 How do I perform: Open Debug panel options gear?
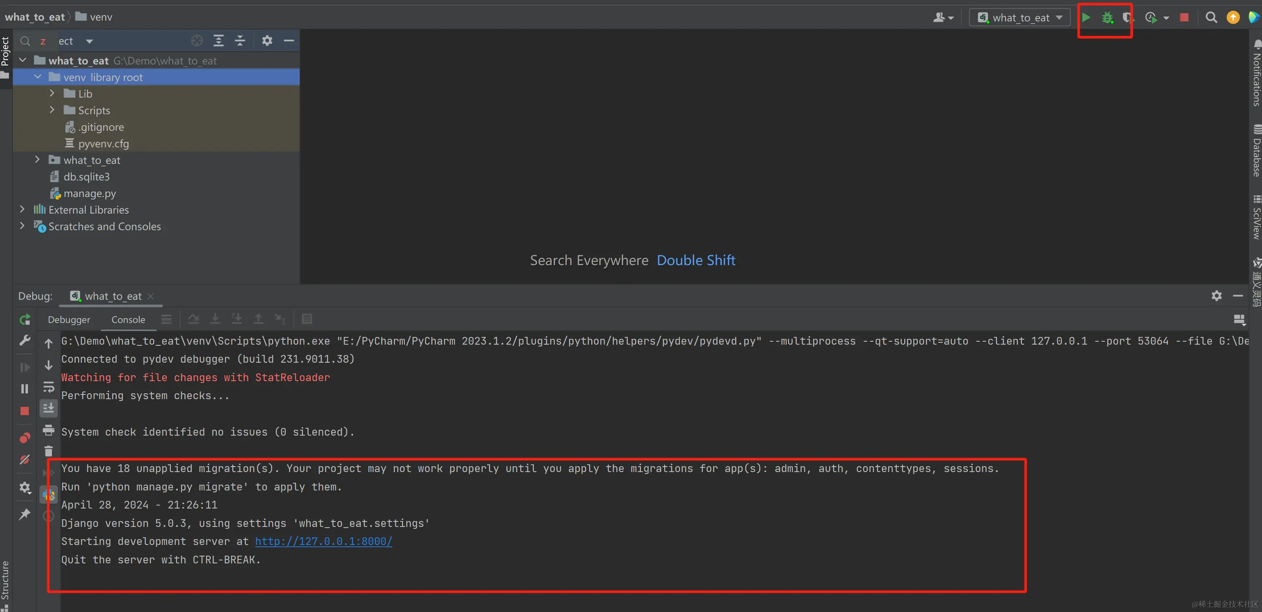[1217, 296]
